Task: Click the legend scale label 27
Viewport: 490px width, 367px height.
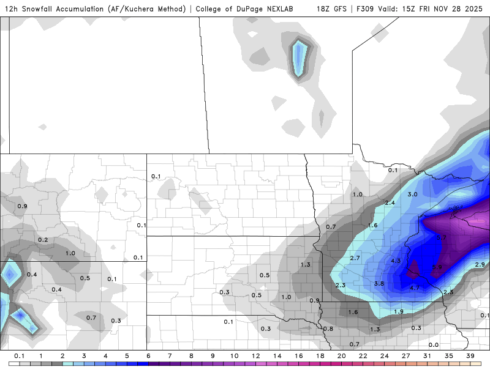Action: (x=405, y=356)
